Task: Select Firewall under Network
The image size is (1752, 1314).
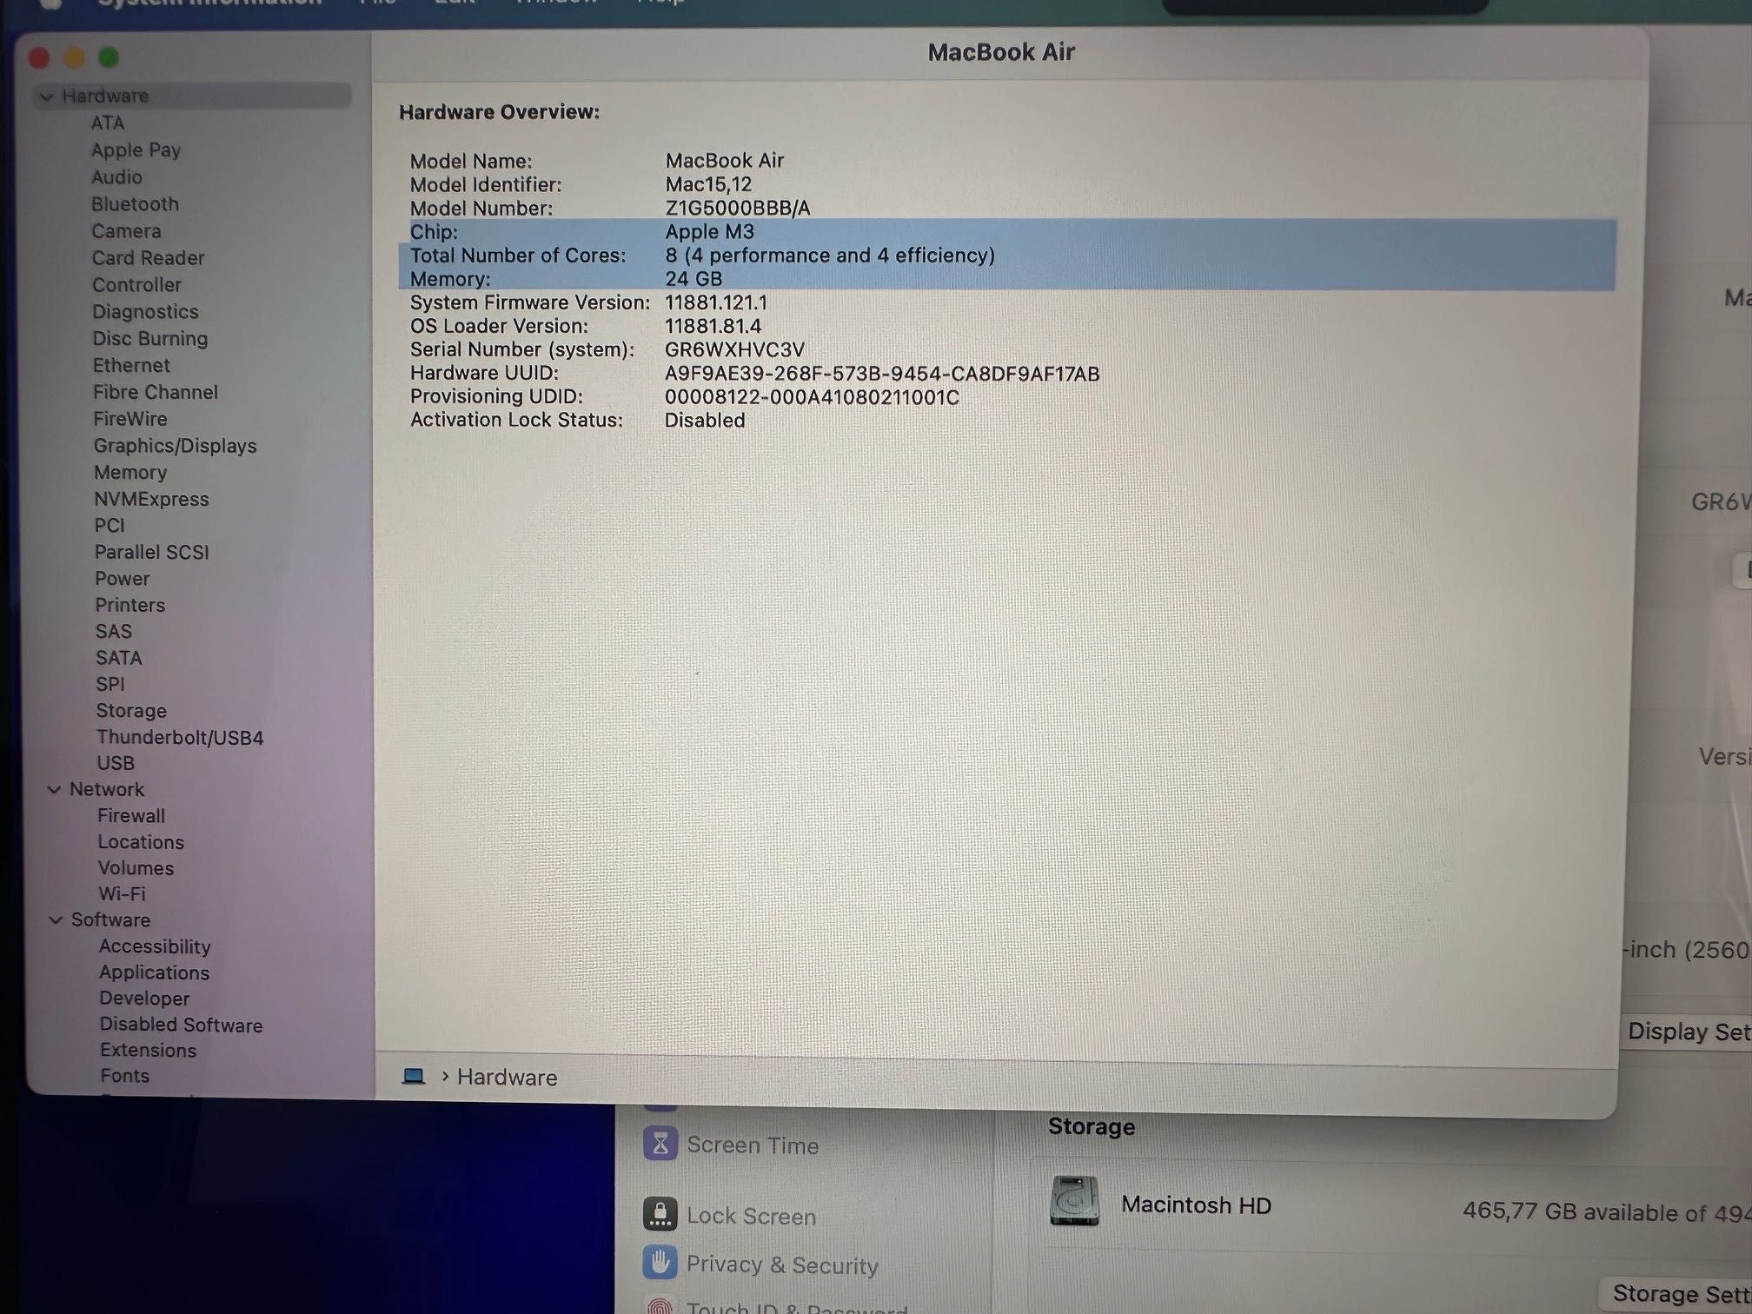Action: coord(130,816)
